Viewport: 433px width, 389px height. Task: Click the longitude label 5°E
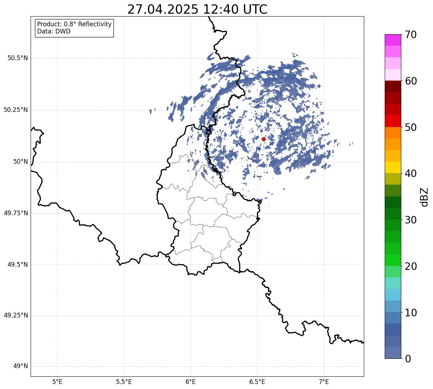click(x=57, y=382)
